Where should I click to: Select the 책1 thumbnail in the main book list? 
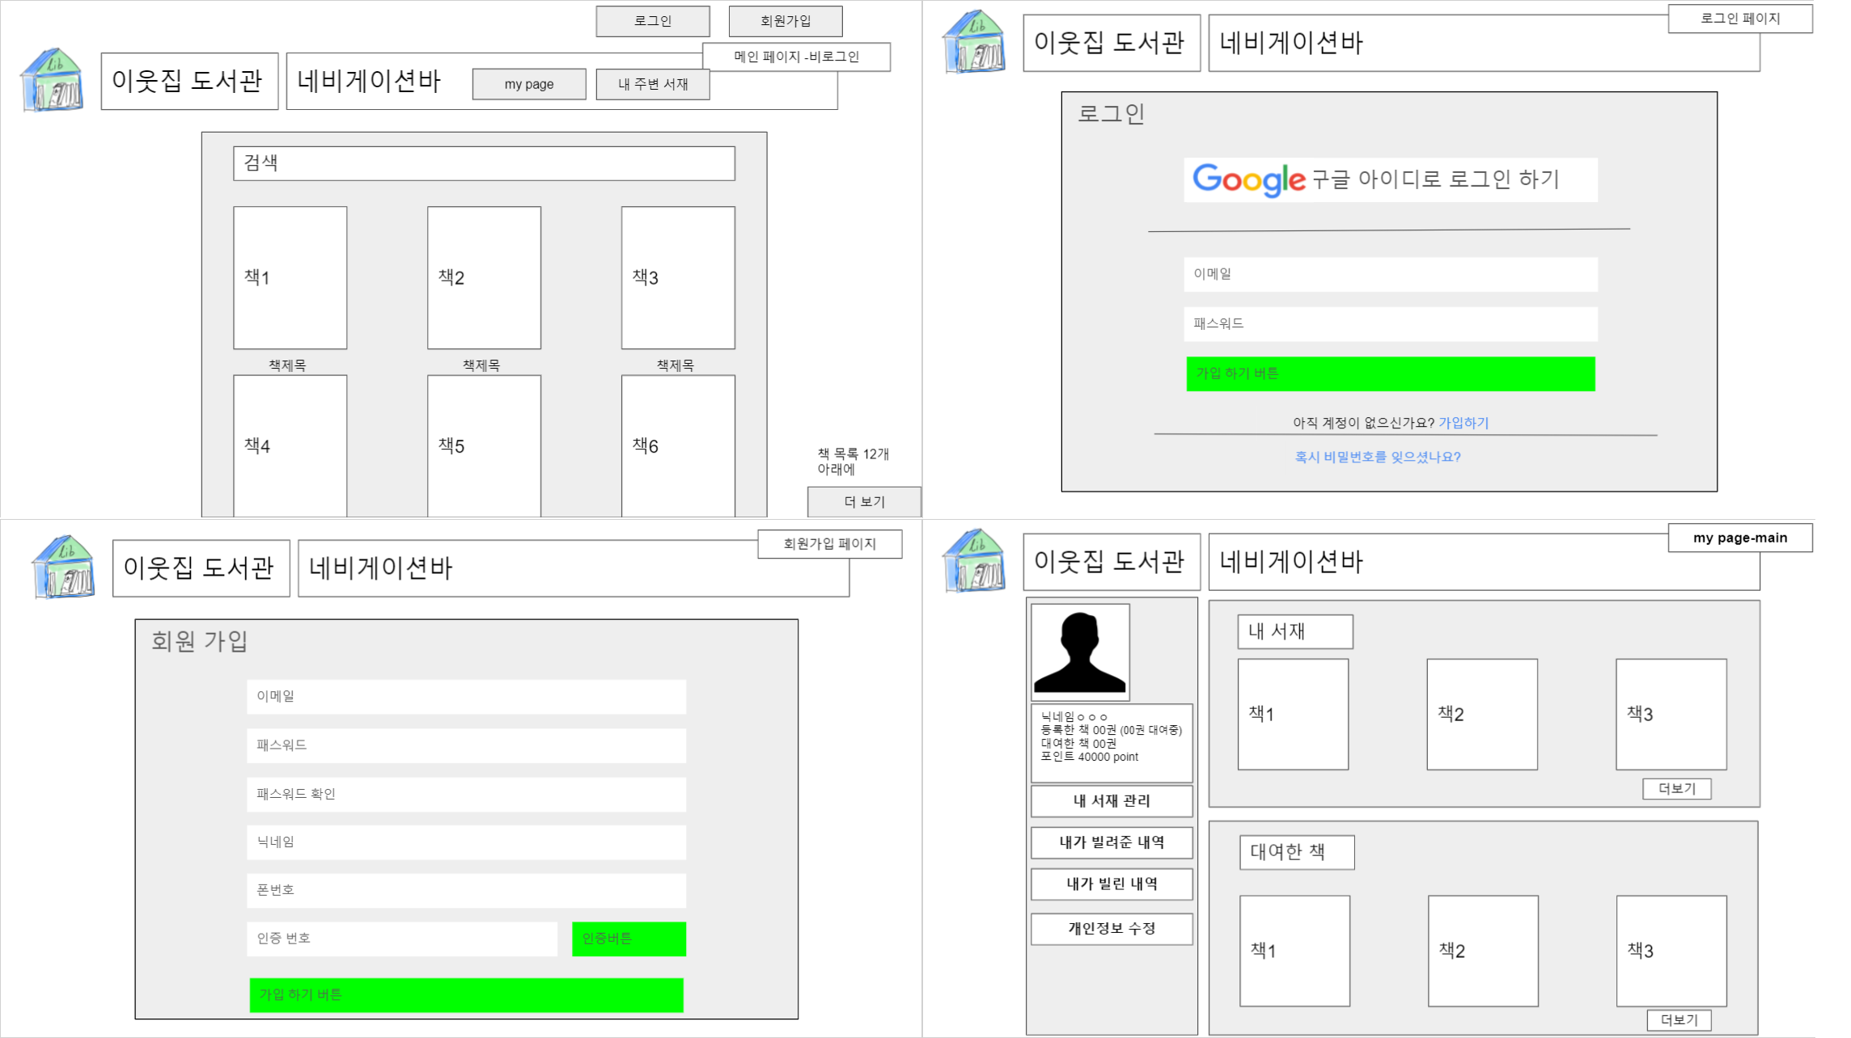pyautogui.click(x=290, y=277)
